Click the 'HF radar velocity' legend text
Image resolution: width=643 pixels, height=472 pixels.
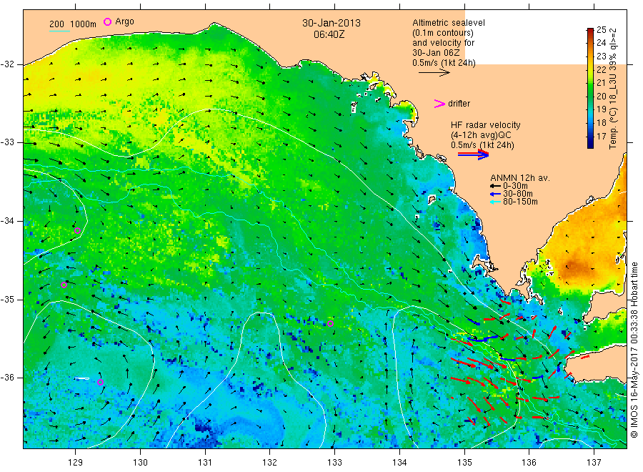pyautogui.click(x=486, y=124)
